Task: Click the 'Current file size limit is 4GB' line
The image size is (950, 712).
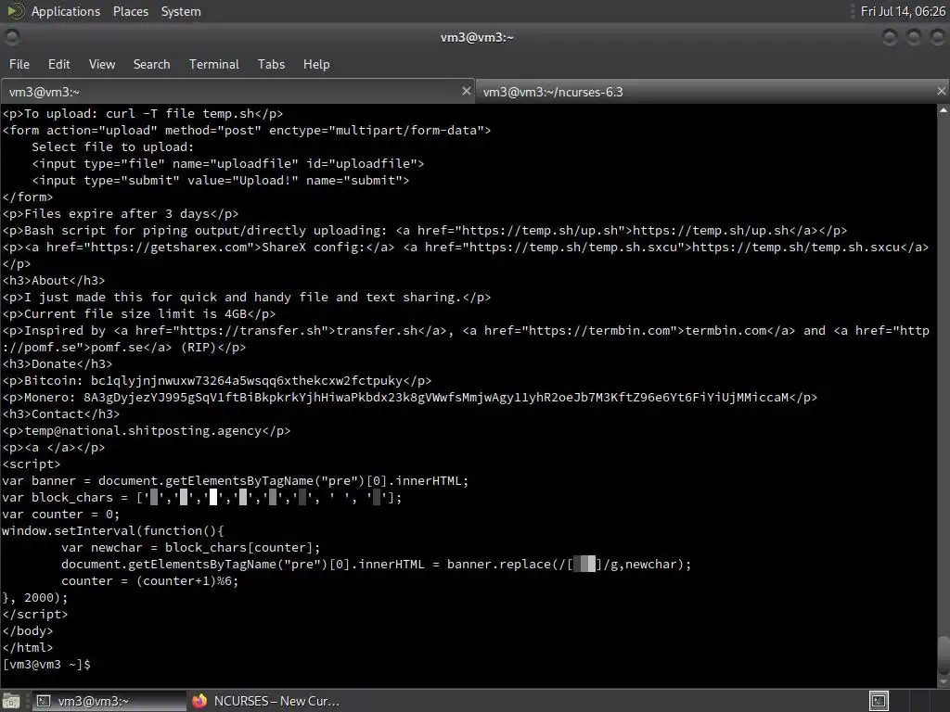Action: 139,313
